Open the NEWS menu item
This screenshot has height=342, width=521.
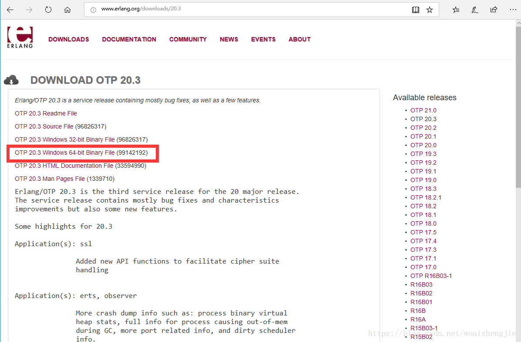[x=229, y=39]
